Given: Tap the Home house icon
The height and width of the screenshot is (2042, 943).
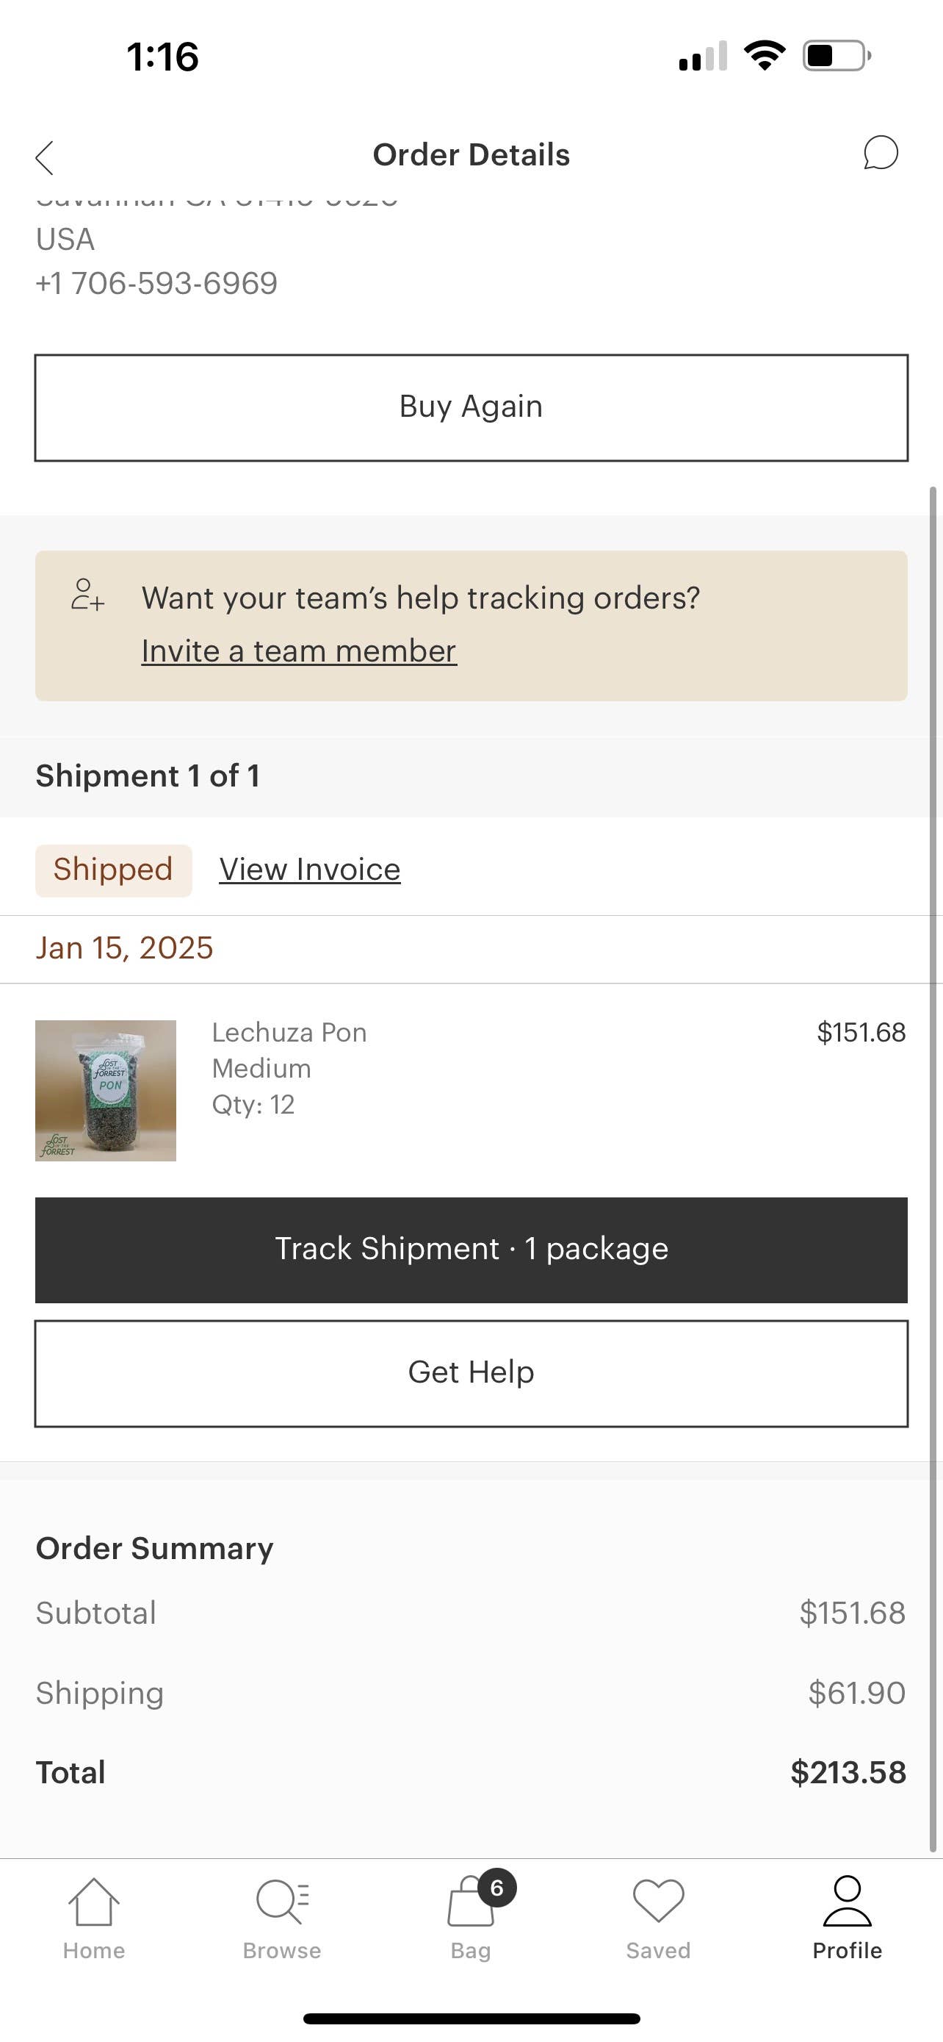Looking at the screenshot, I should pos(94,1902).
